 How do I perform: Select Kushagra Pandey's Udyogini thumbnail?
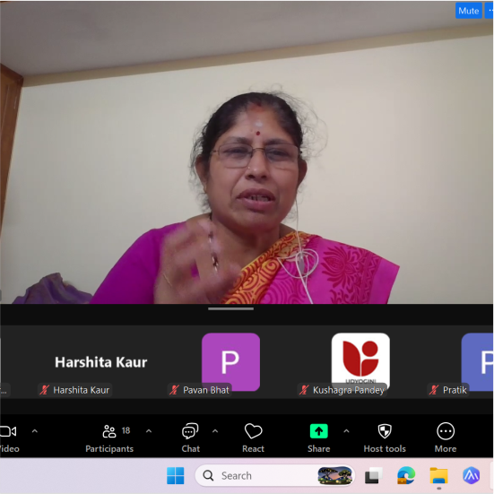(x=360, y=361)
